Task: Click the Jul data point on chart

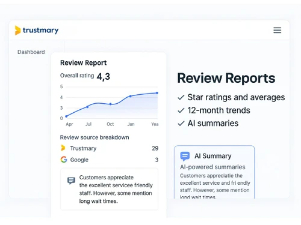Action: [x=87, y=107]
